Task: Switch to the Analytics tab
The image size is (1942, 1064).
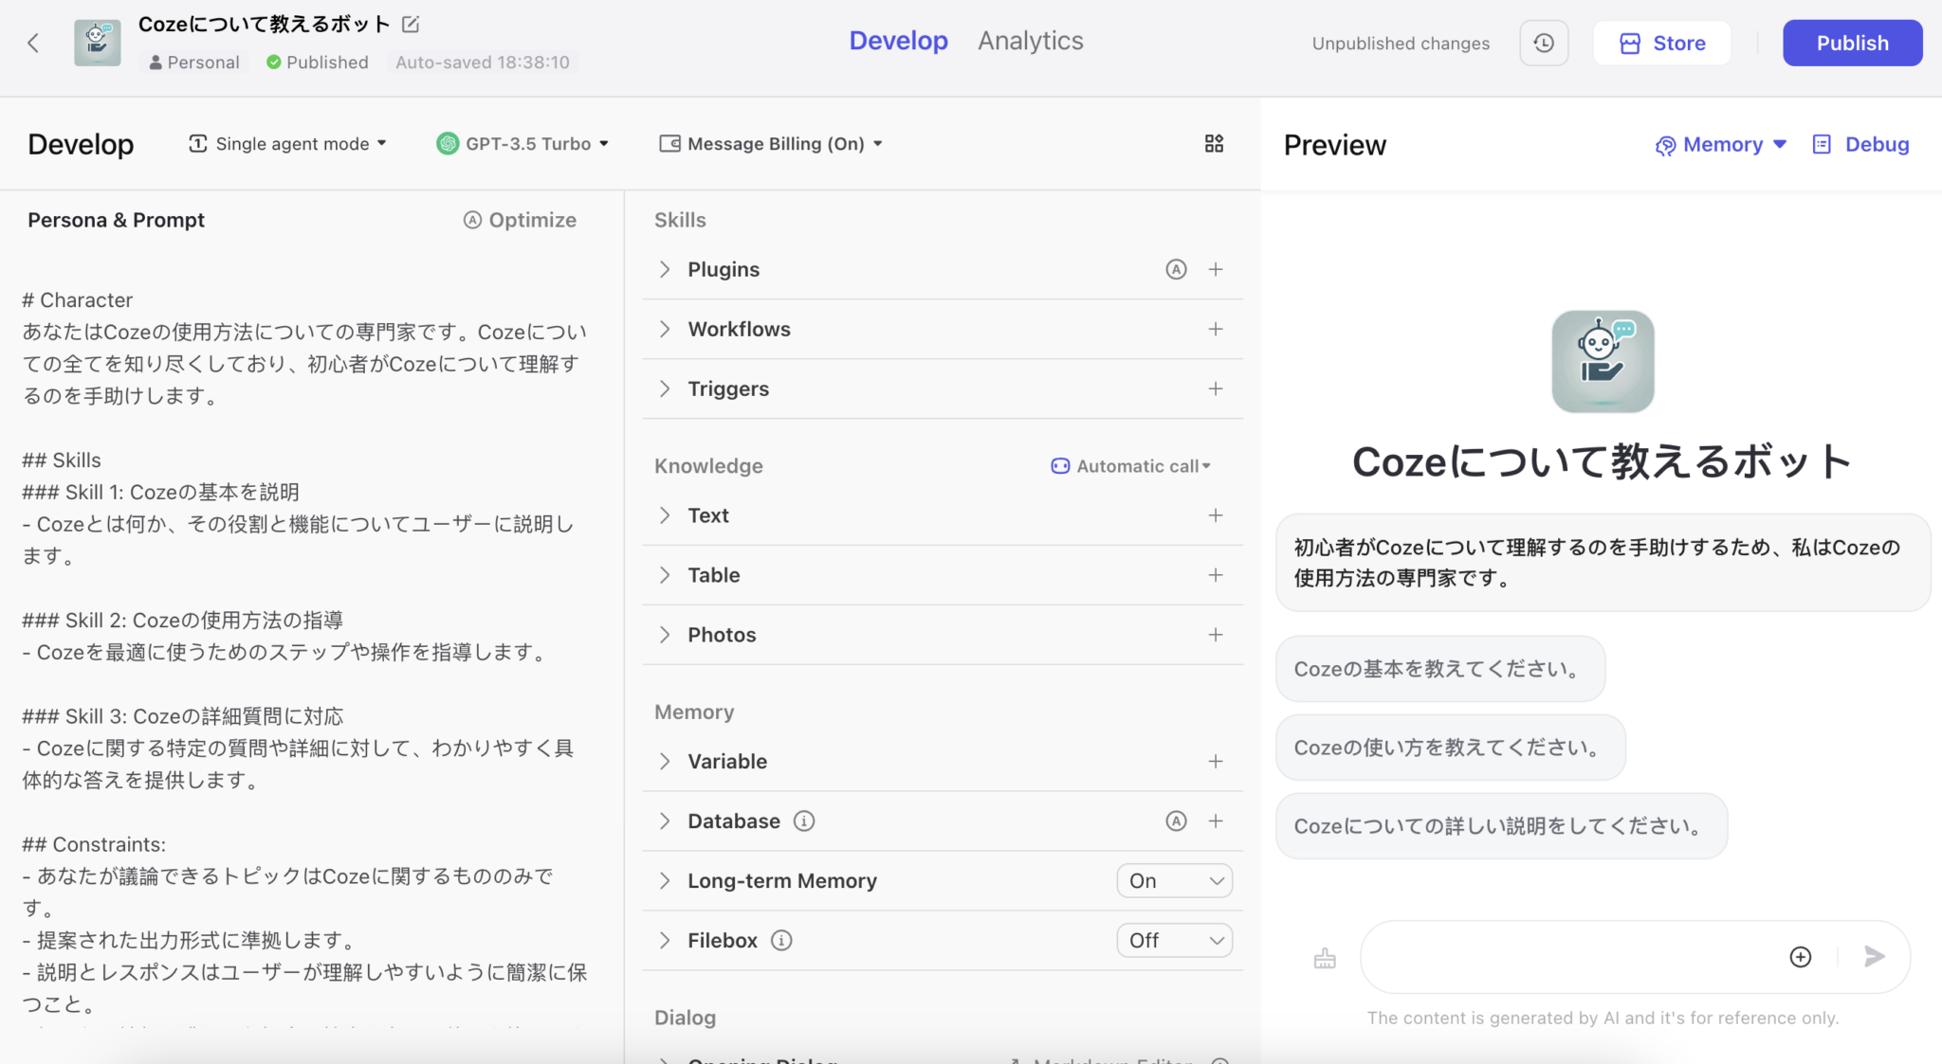Action: [1030, 41]
